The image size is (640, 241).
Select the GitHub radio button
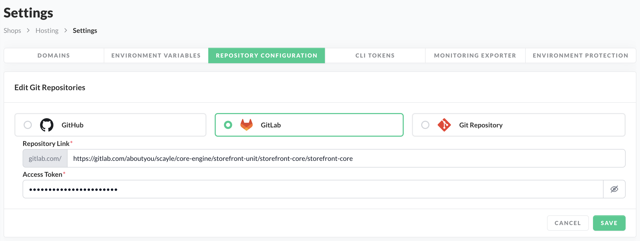pyautogui.click(x=28, y=125)
